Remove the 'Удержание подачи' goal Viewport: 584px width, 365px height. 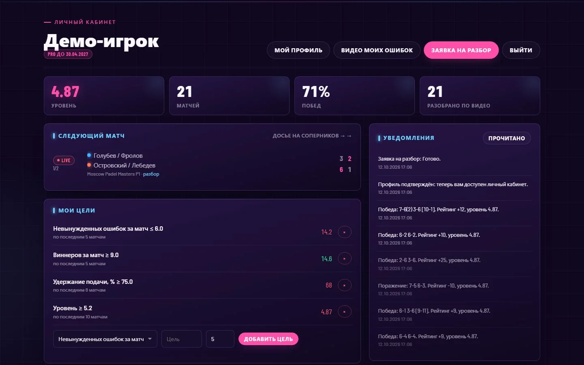coord(344,285)
